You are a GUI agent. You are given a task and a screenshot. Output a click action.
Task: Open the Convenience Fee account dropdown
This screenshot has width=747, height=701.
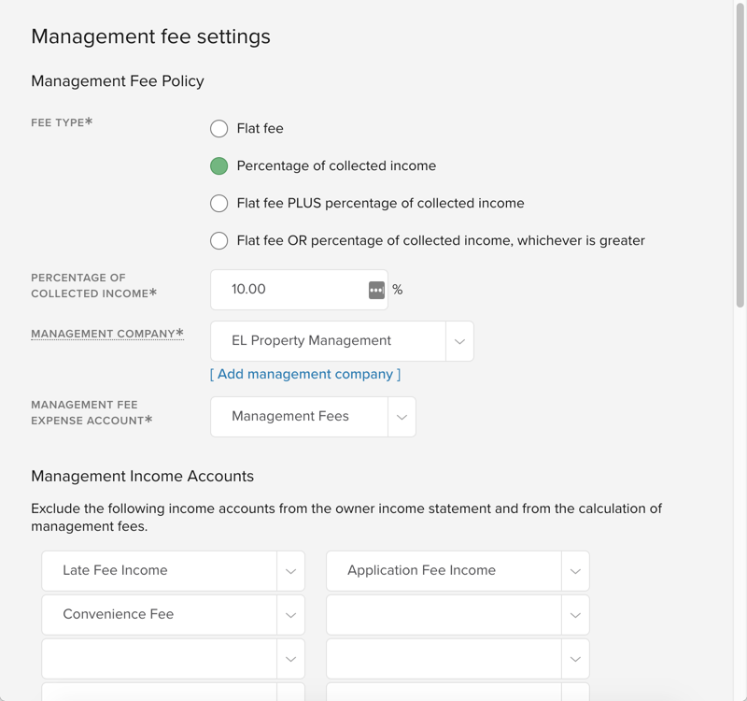click(x=290, y=614)
